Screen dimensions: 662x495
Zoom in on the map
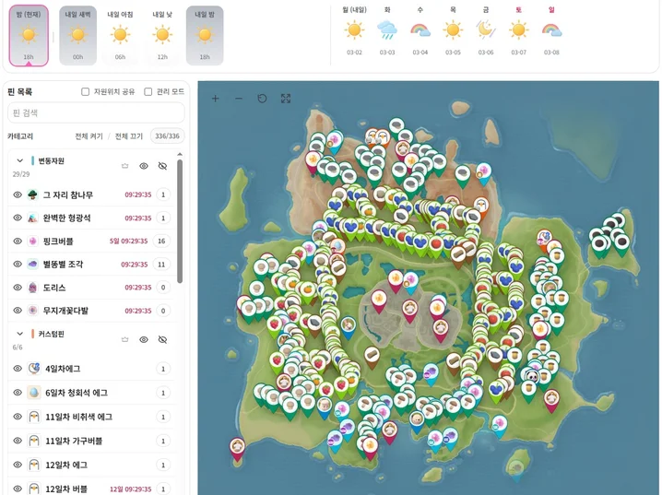[x=216, y=99]
